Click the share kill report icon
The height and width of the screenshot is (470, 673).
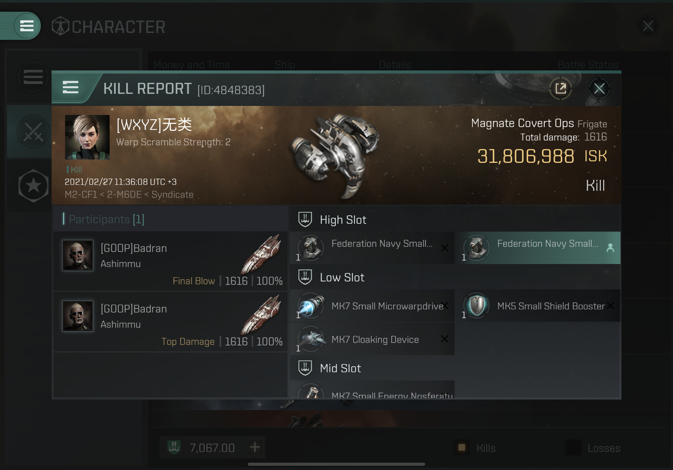[x=561, y=88]
